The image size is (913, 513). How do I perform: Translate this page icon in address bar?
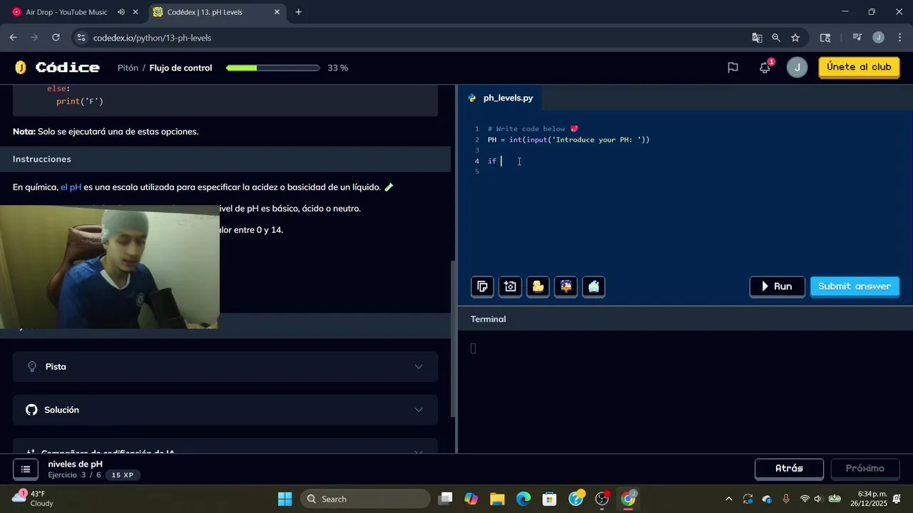(x=757, y=38)
